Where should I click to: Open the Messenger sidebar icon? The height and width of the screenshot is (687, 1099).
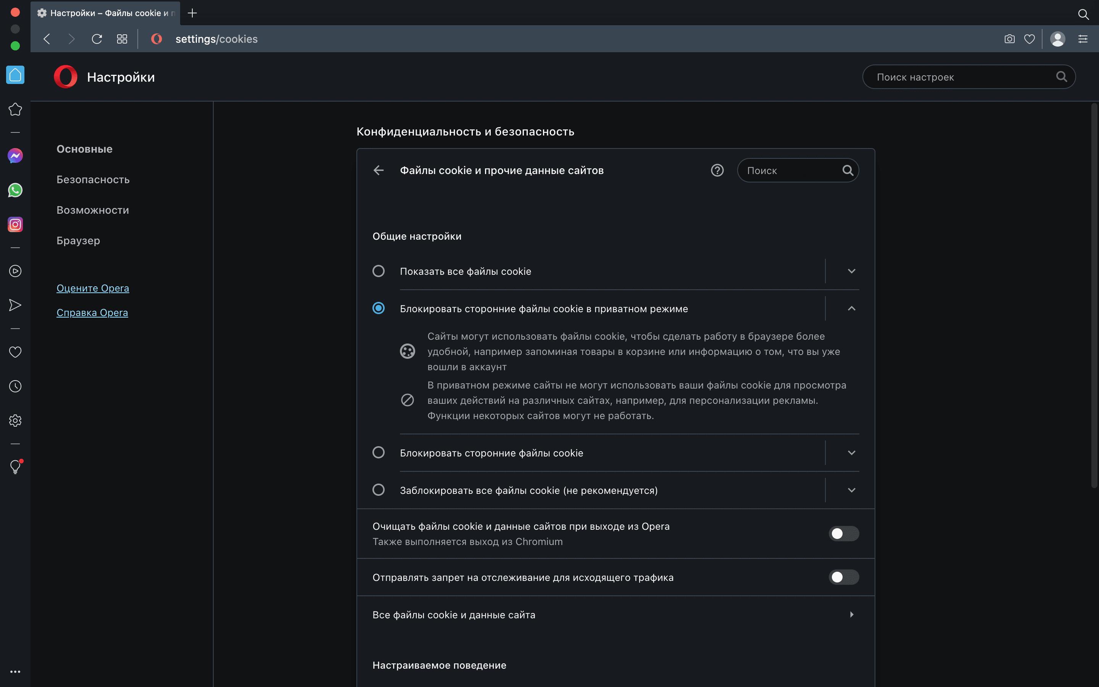(15, 156)
